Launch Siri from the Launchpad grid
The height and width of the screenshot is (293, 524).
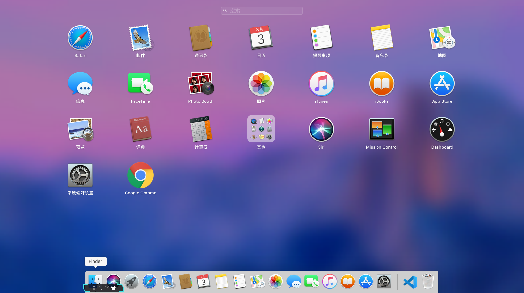[321, 129]
